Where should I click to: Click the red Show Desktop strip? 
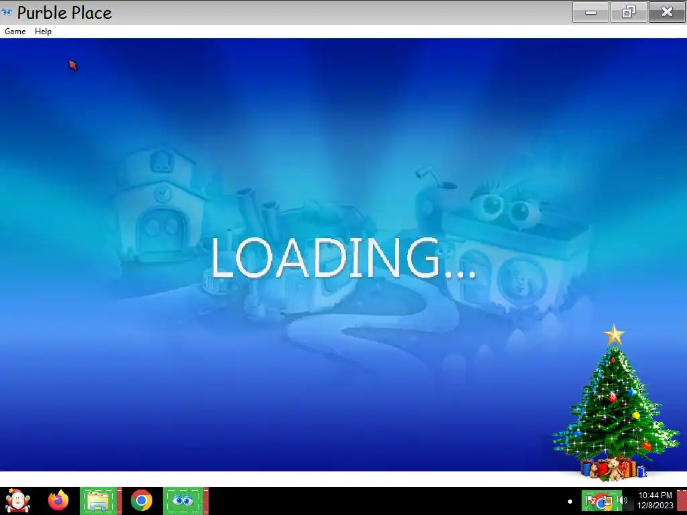[x=682, y=500]
